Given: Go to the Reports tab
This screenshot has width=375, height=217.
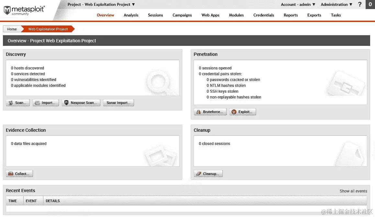Looking at the screenshot, I should coord(291,15).
